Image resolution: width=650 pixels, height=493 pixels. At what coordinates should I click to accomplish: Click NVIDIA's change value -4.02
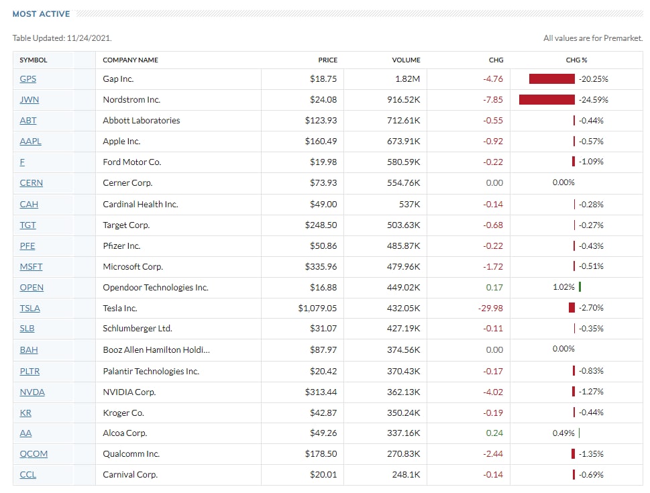493,392
